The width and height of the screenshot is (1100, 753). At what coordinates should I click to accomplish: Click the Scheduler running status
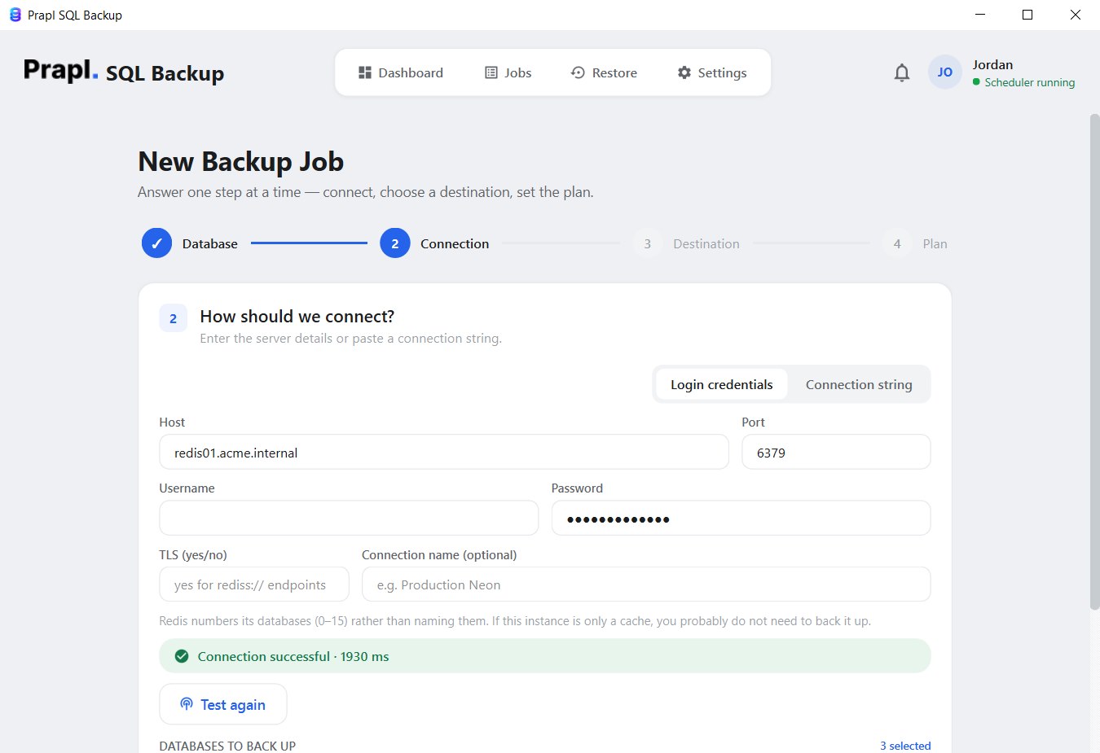(x=1023, y=82)
